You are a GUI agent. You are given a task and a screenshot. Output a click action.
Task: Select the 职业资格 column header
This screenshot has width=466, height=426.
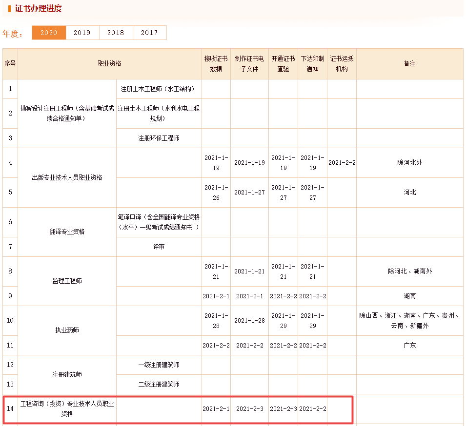point(110,63)
